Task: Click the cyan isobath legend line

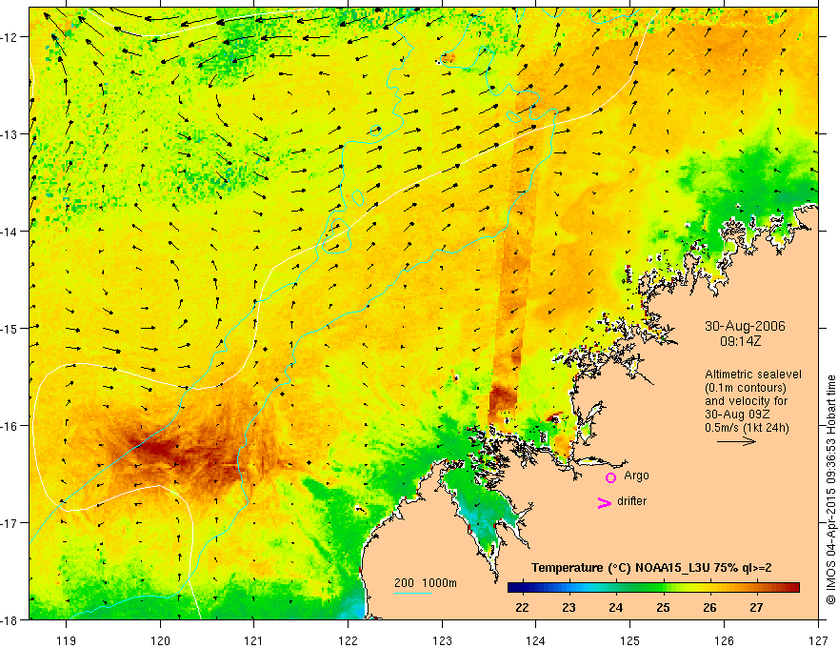Action: point(413,593)
